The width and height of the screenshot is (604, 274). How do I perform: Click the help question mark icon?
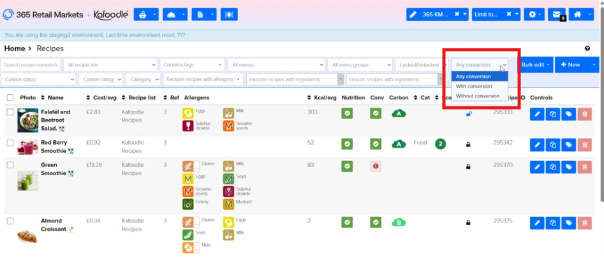point(587,48)
